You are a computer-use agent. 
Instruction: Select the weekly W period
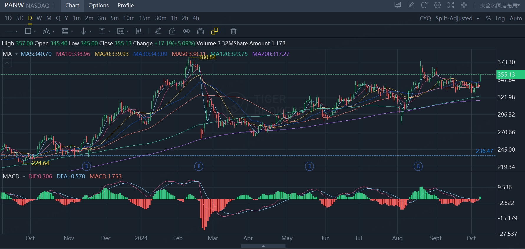pyautogui.click(x=39, y=18)
